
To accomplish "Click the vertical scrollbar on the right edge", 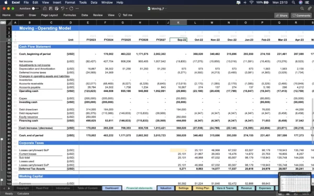I will [x=312, y=121].
